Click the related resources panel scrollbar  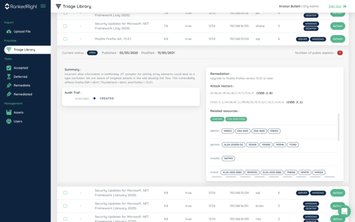[338, 127]
